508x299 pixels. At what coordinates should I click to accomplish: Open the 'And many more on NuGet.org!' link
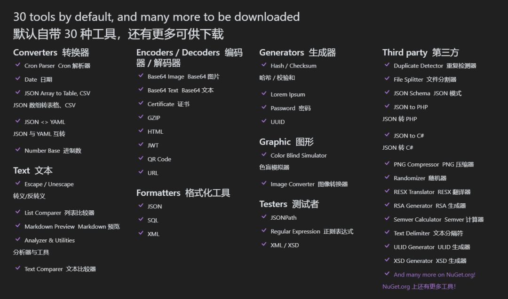(x=434, y=275)
